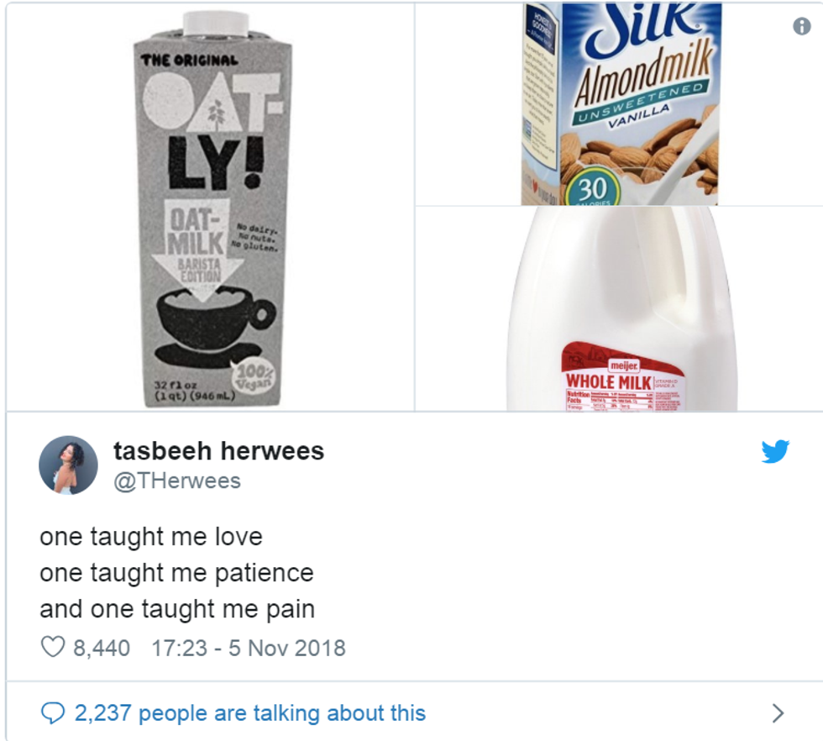Open the Meijer whole milk jug image

point(620,309)
